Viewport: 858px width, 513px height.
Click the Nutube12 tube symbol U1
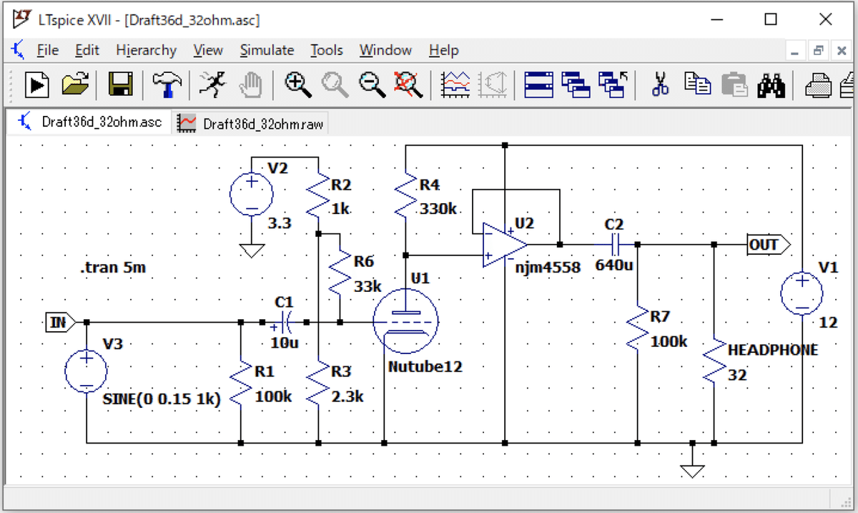[405, 322]
